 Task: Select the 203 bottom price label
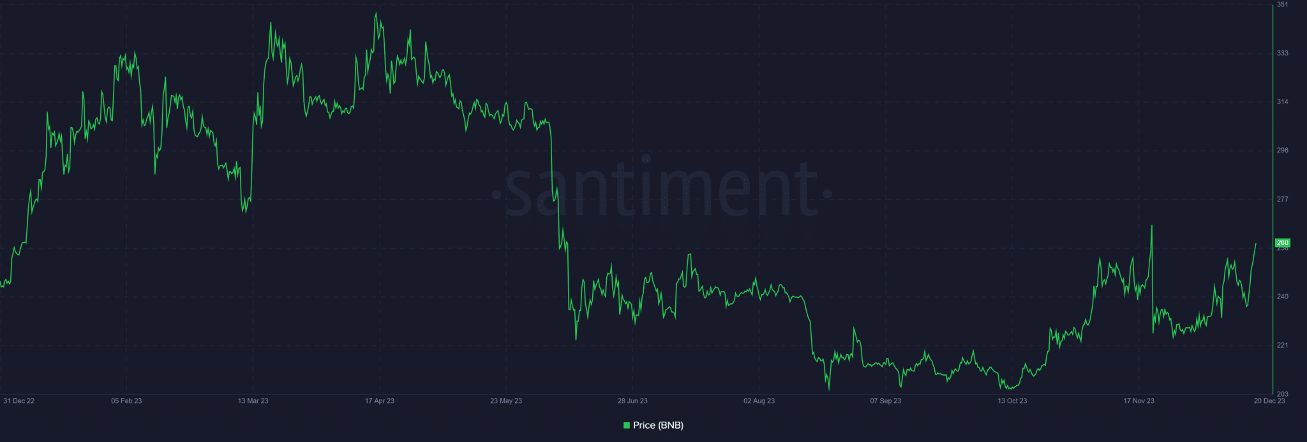(1282, 394)
